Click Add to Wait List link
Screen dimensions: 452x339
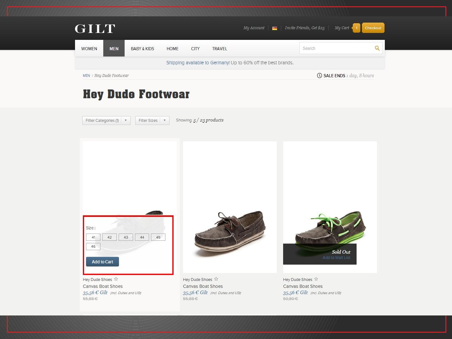click(336, 258)
